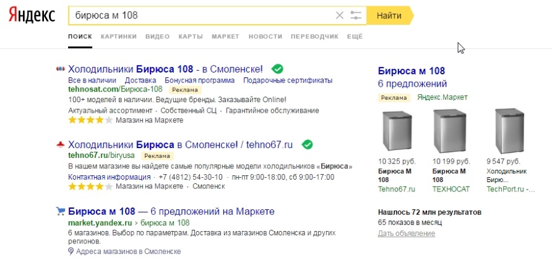Click the star rating under tehnosat ad
This screenshot has width=552, height=262.
click(x=90, y=120)
